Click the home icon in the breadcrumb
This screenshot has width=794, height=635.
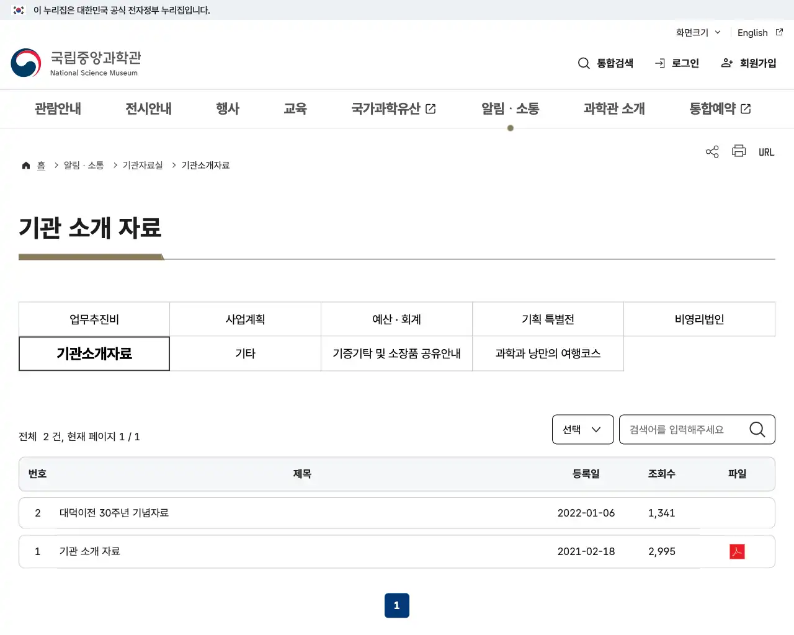coord(25,164)
